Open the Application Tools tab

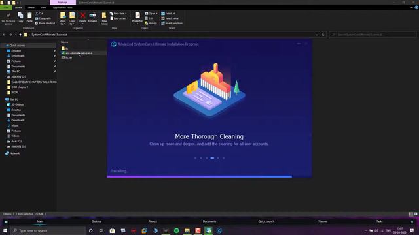[x=63, y=8]
